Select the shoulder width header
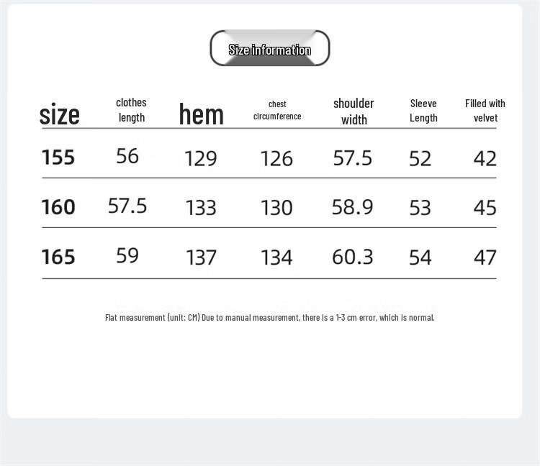Viewport: 540px width, 466px height. click(x=354, y=111)
